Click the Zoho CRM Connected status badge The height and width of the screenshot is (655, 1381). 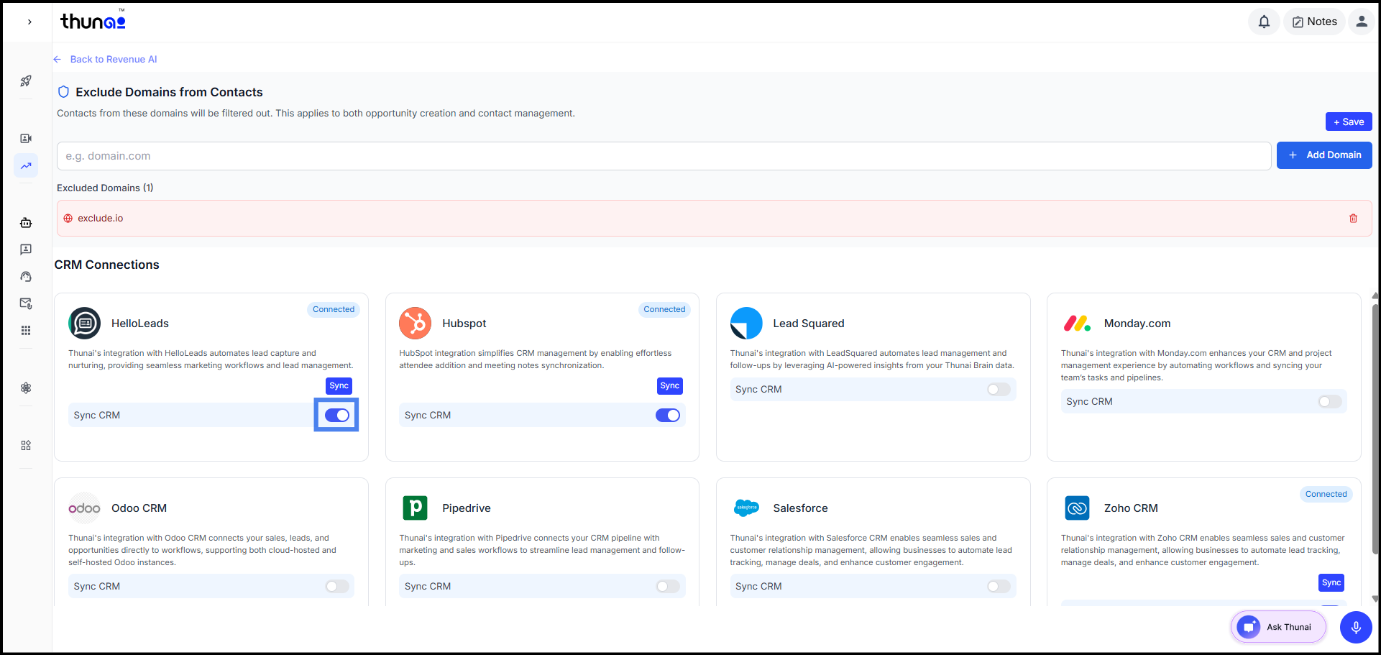pos(1326,495)
